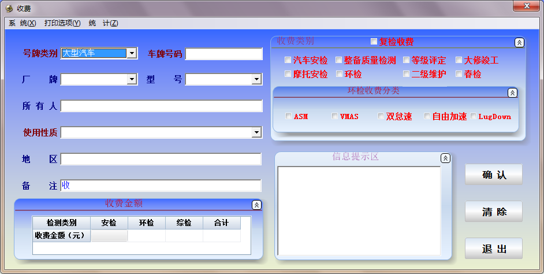Tick the 整备质量检测 checkbox

coord(339,60)
